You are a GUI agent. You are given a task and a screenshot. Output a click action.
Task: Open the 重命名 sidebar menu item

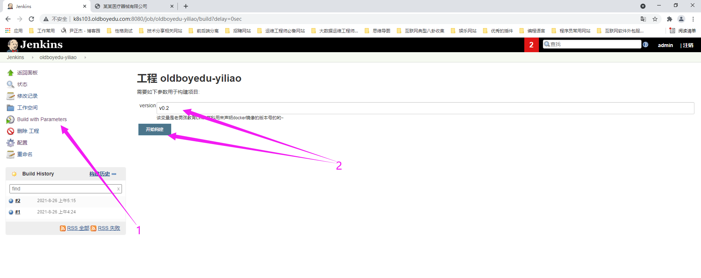tap(24, 154)
